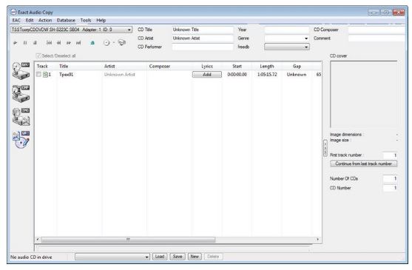Image resolution: width=412 pixels, height=270 pixels.
Task: Click the WRI write CD icon
Action: [21, 140]
